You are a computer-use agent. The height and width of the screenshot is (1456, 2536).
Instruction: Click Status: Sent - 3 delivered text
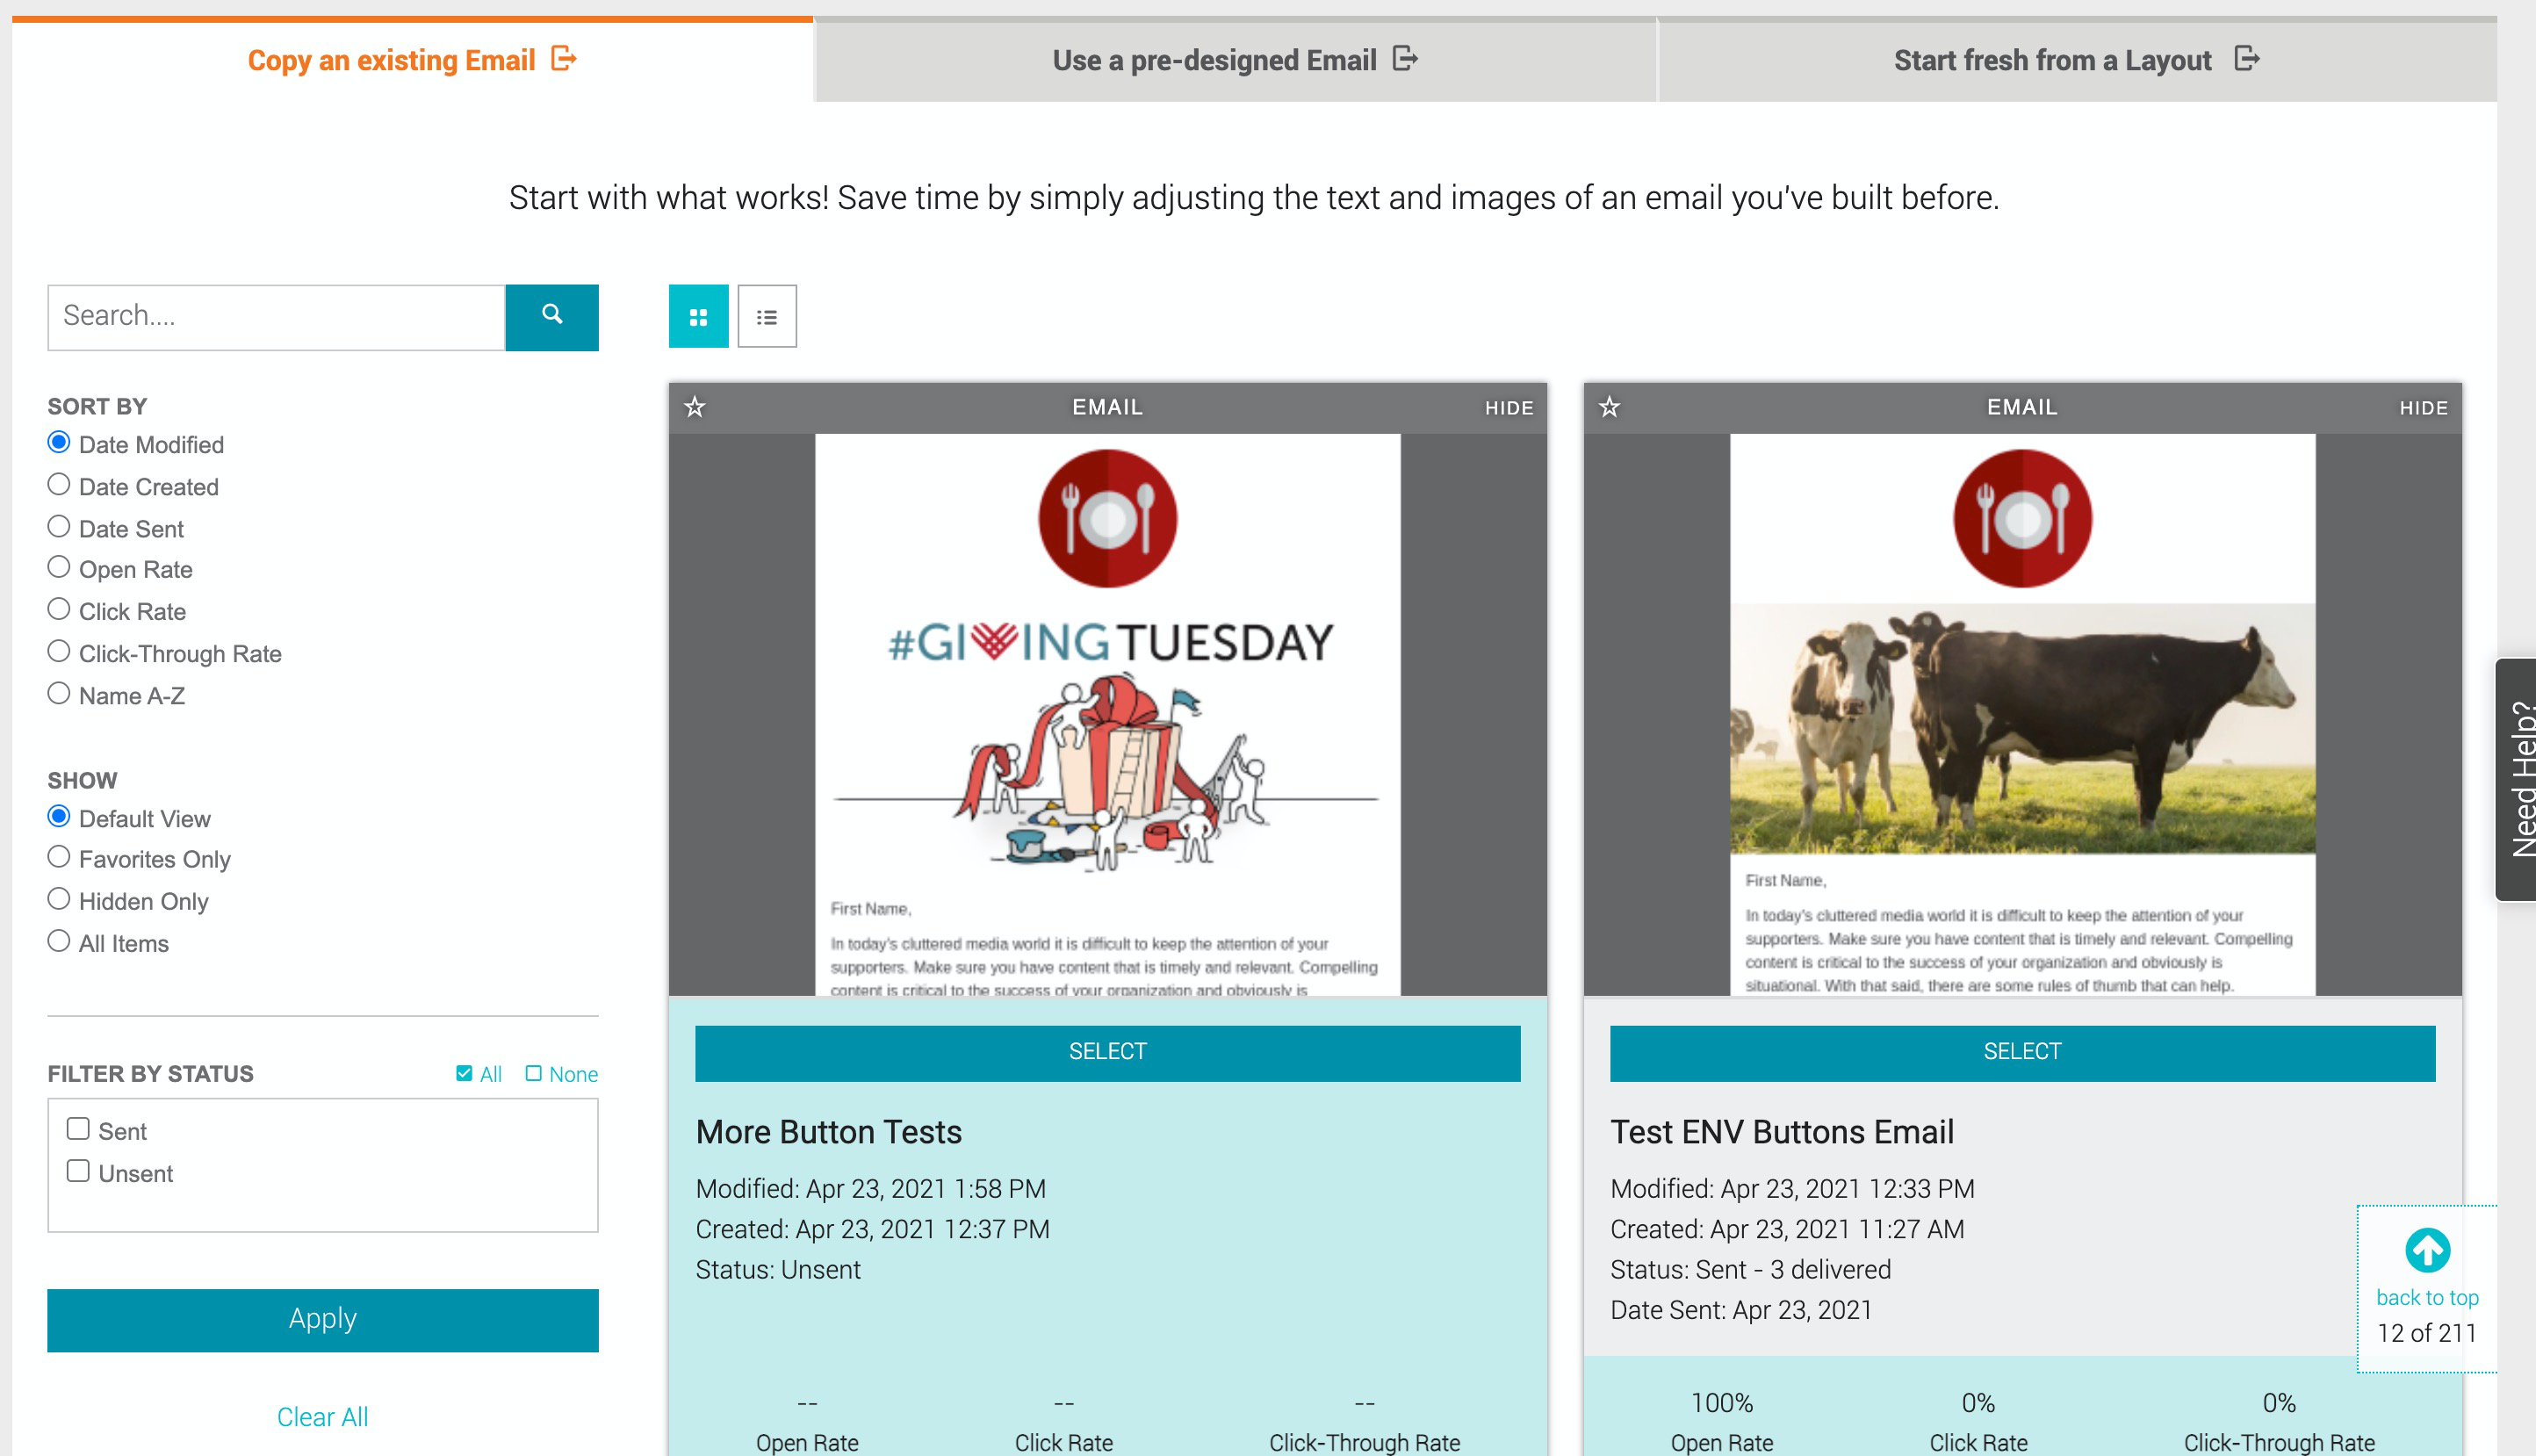click(x=1750, y=1270)
